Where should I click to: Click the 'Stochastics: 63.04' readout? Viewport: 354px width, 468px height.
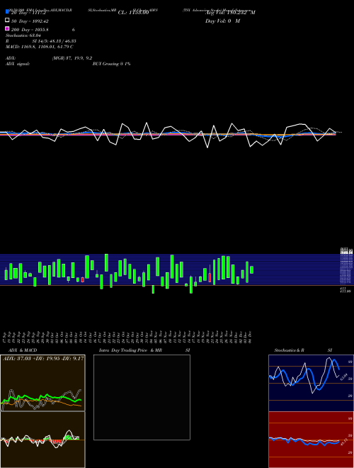(23, 35)
